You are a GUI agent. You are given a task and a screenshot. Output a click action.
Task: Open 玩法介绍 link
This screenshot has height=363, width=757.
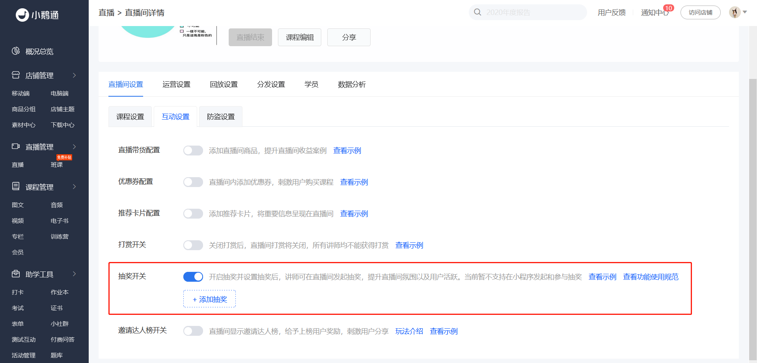[409, 331]
